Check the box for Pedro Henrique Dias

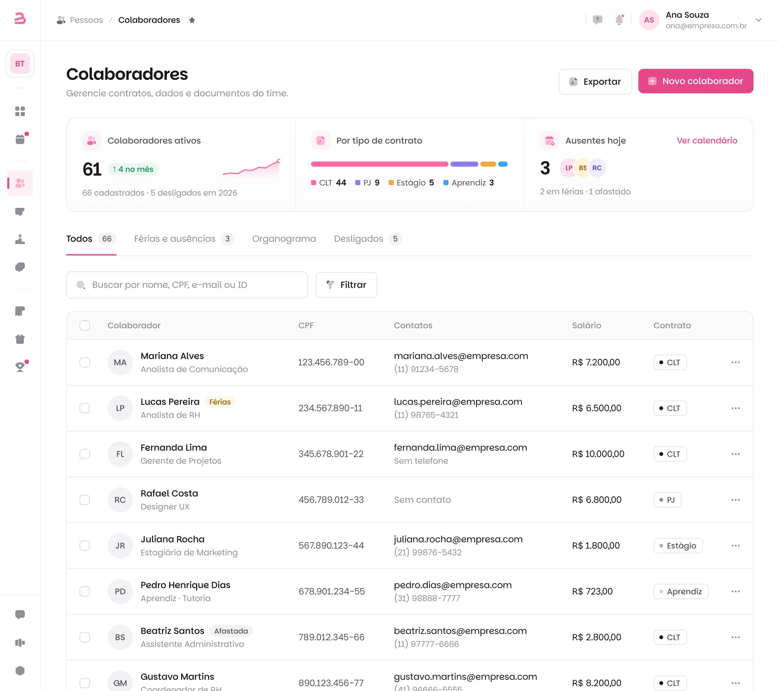(x=85, y=592)
